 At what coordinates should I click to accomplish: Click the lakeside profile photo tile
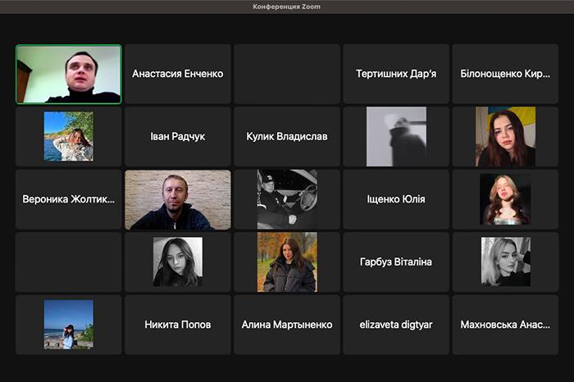[69, 136]
